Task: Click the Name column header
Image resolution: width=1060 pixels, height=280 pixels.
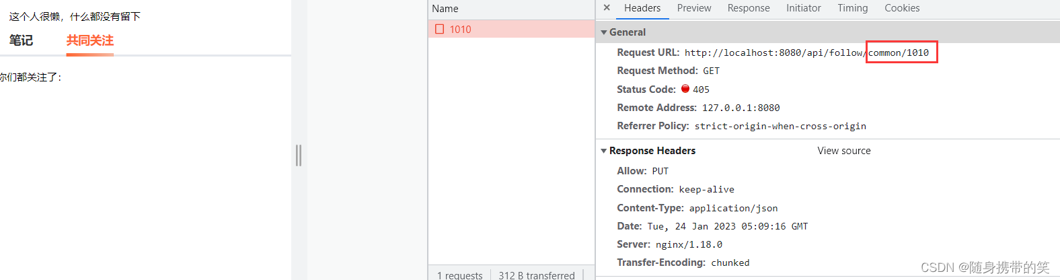Action: click(x=445, y=9)
